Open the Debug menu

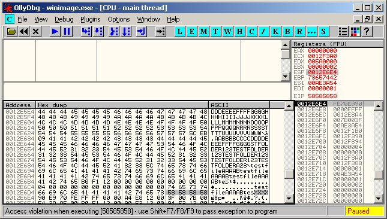(x=64, y=19)
